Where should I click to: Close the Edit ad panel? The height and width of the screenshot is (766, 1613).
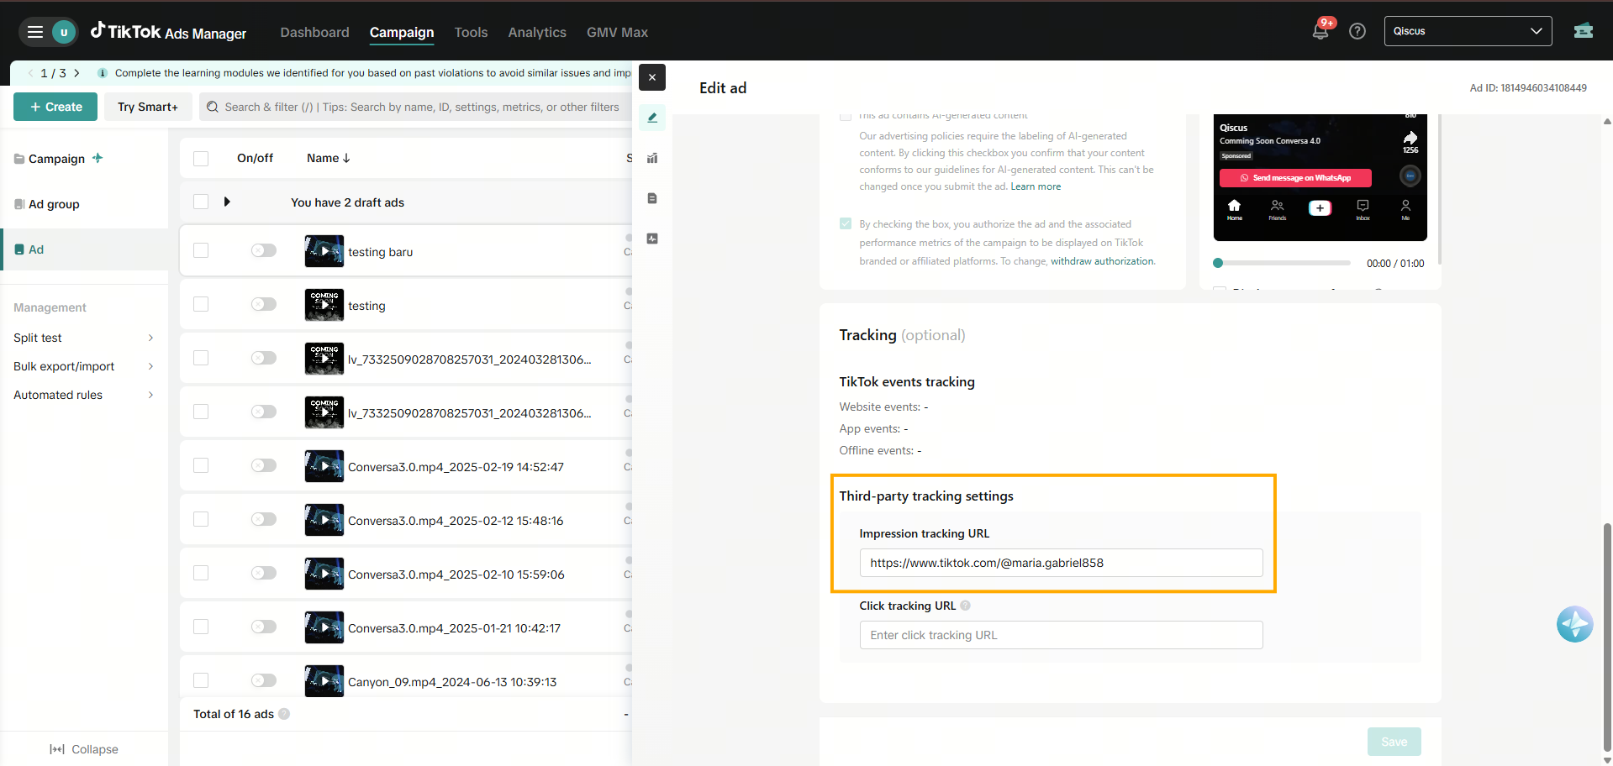pos(652,77)
